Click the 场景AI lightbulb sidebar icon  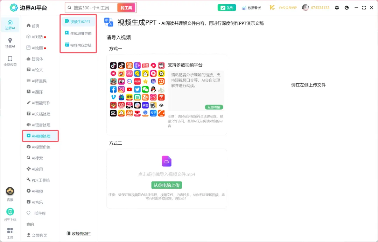10,40
